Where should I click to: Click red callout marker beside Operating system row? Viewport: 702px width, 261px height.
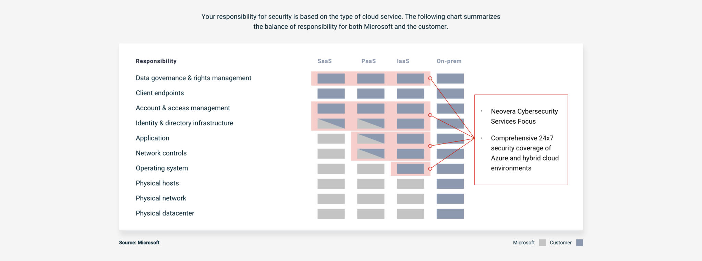[x=430, y=169]
